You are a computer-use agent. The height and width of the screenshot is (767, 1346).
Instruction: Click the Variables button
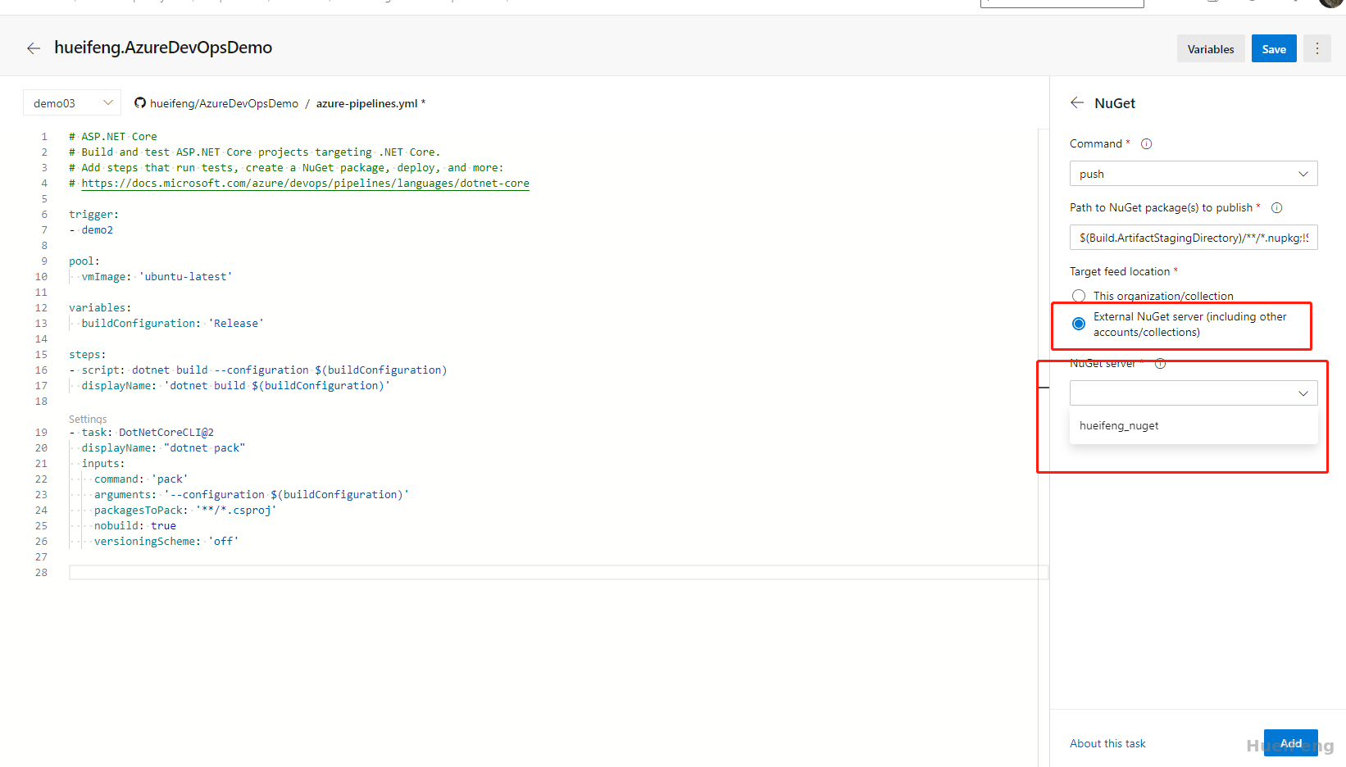1211,49
